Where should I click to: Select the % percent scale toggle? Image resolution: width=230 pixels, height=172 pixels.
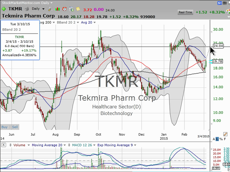[x=221, y=139]
